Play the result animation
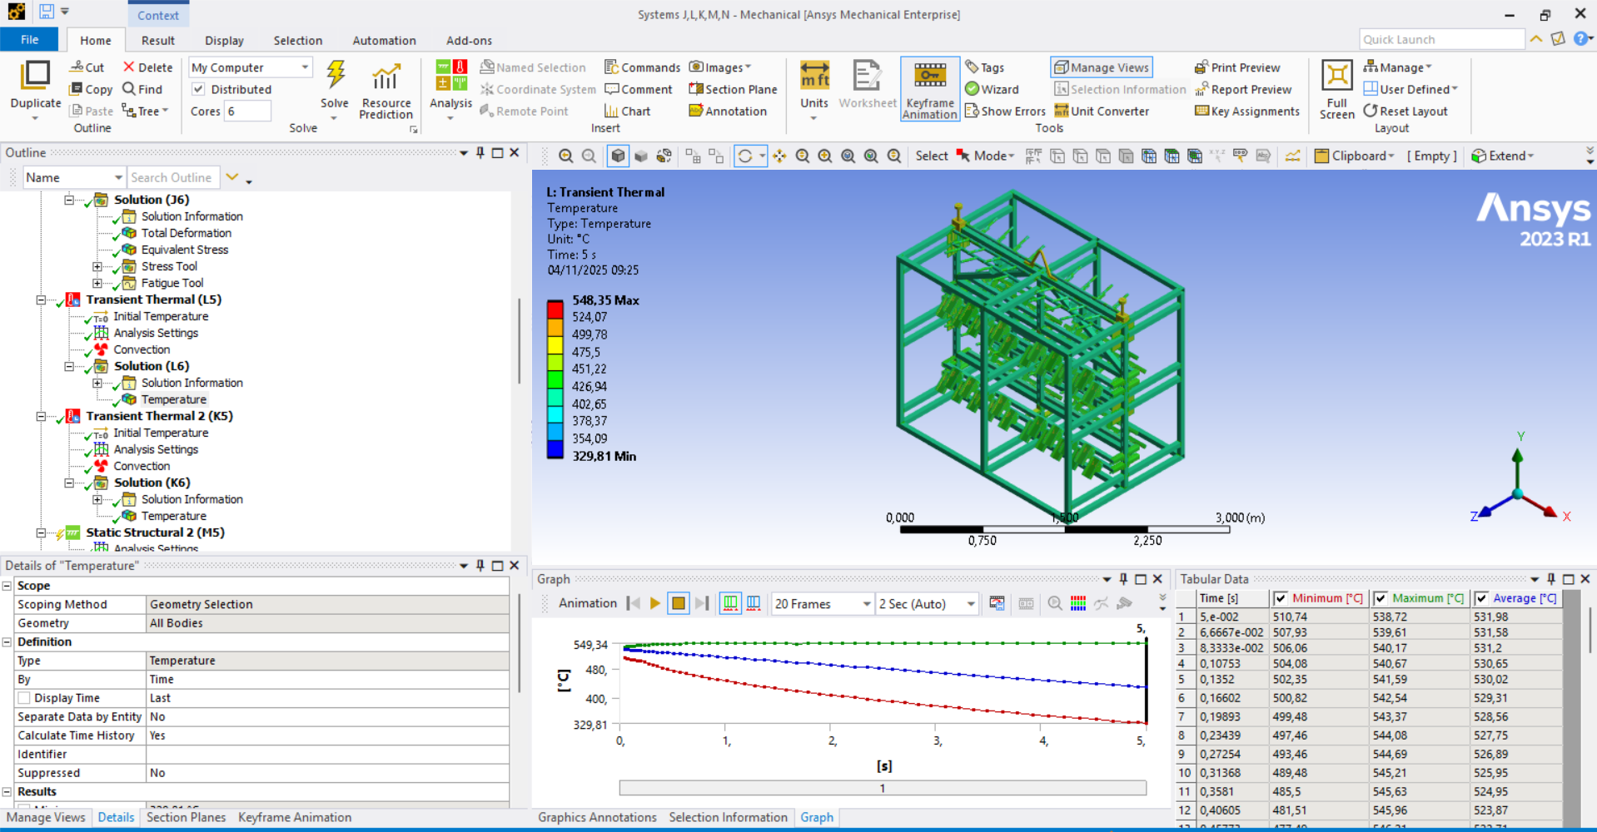 [655, 603]
